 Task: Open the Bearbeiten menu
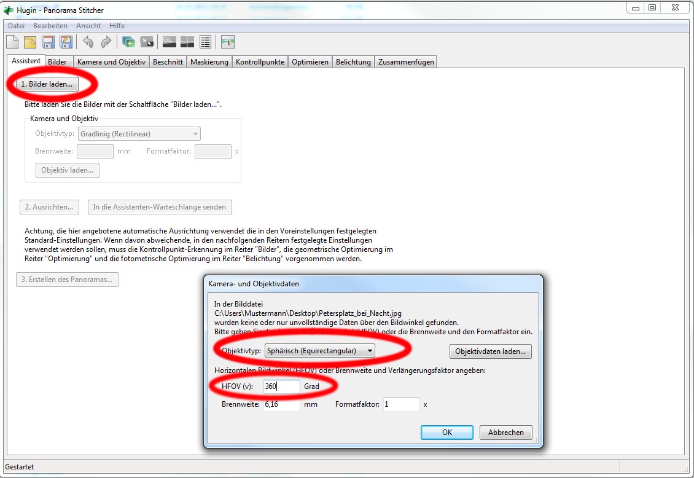(50, 26)
